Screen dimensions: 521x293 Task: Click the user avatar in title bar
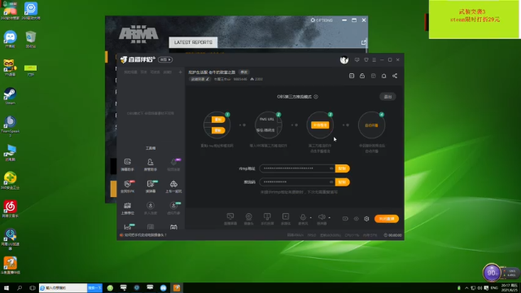tap(344, 59)
